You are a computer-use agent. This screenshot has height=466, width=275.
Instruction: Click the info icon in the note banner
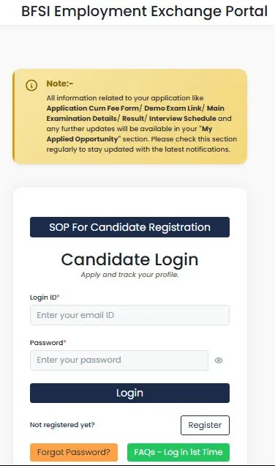[31, 85]
